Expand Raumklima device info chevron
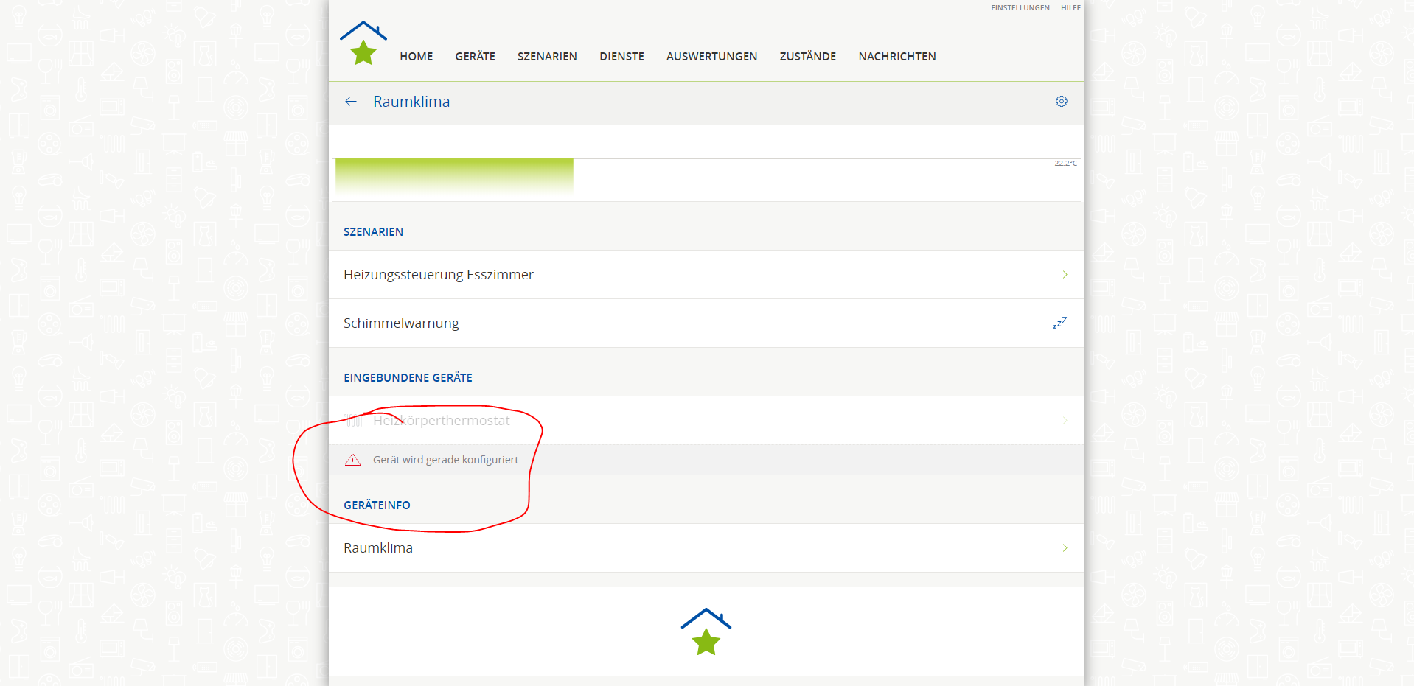 click(1065, 548)
